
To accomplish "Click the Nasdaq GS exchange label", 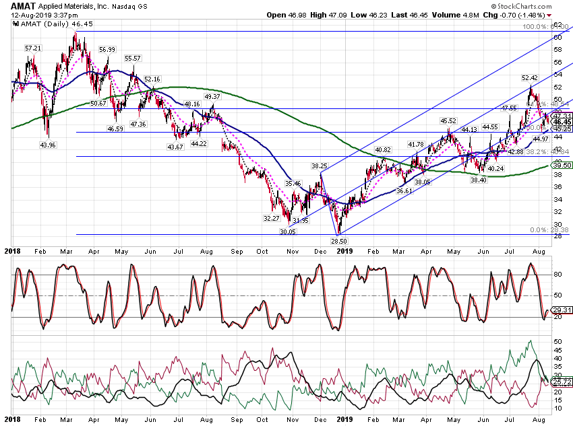I will (x=129, y=6).
